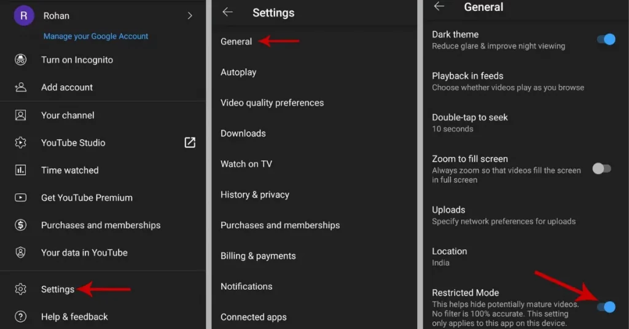Open Time watched stats

click(69, 170)
